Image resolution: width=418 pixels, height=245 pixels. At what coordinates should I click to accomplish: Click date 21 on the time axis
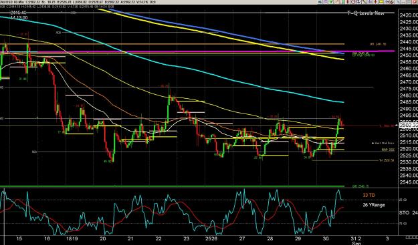point(130,238)
